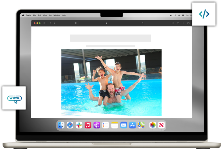The image size is (221, 149).
Task: Open the Go menu
Action: [50, 15]
